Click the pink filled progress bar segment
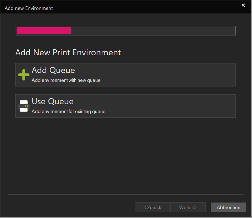 tap(44, 30)
